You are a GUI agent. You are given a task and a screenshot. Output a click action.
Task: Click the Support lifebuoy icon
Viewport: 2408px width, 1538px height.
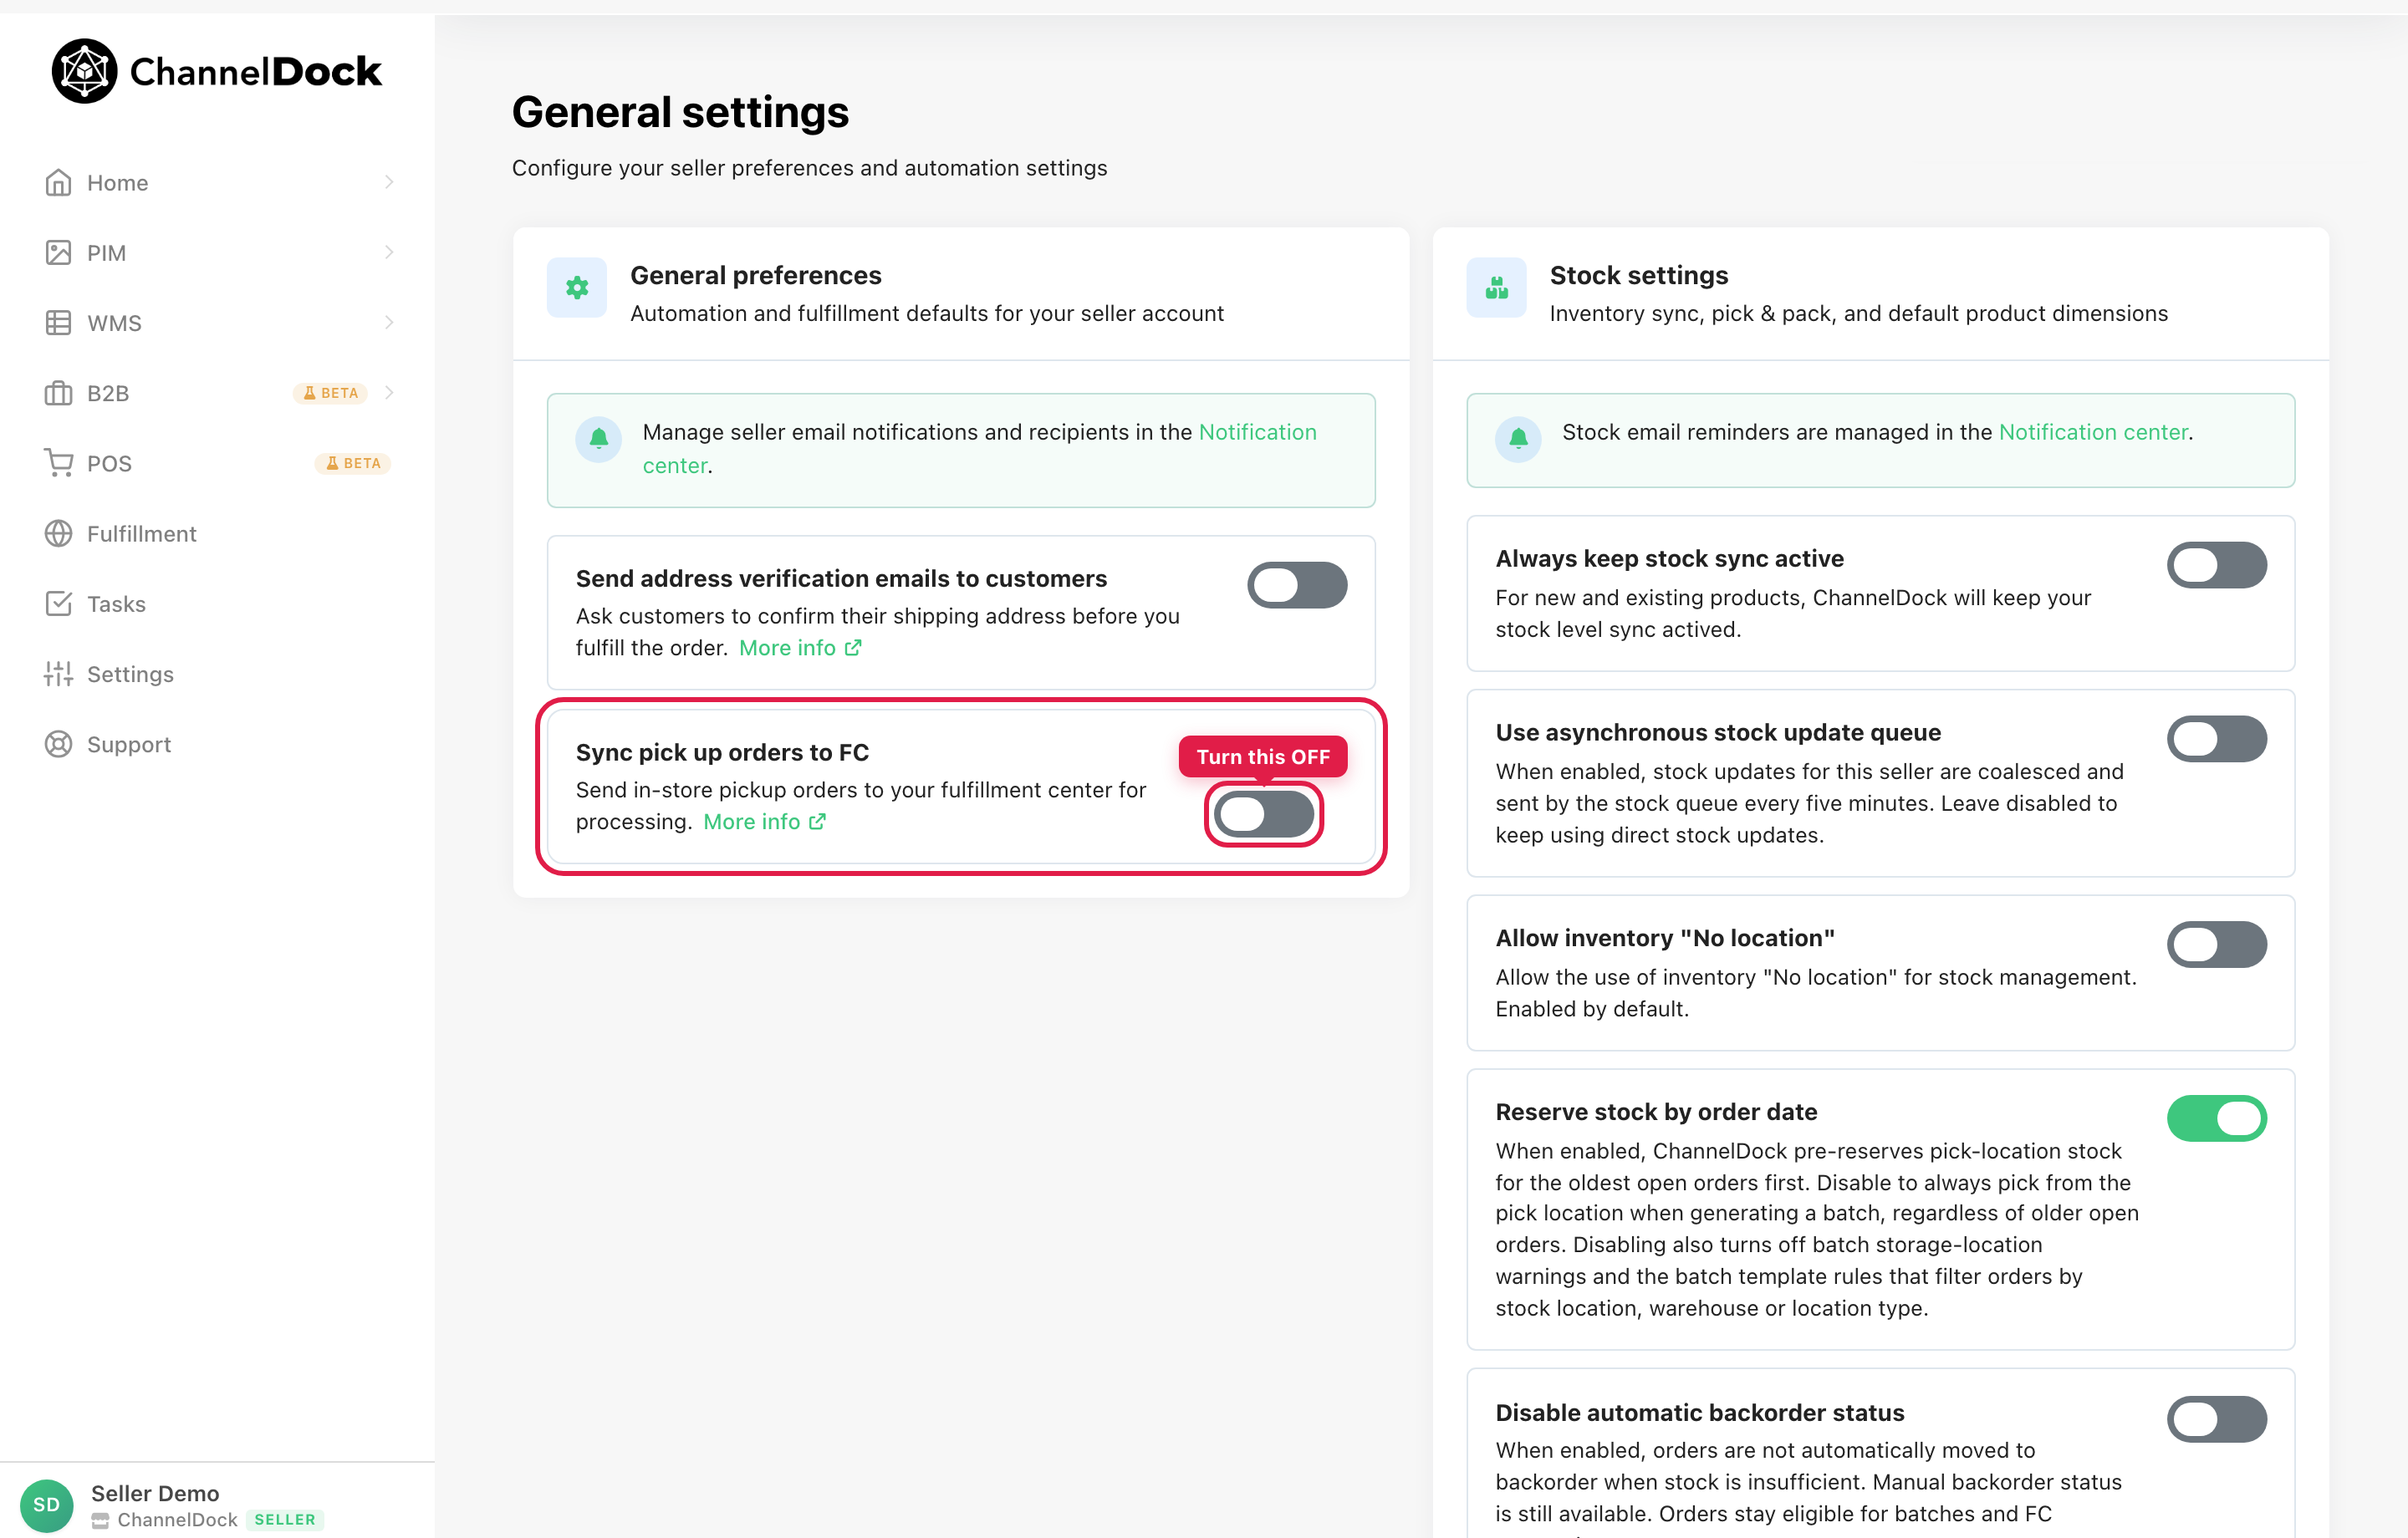58,744
